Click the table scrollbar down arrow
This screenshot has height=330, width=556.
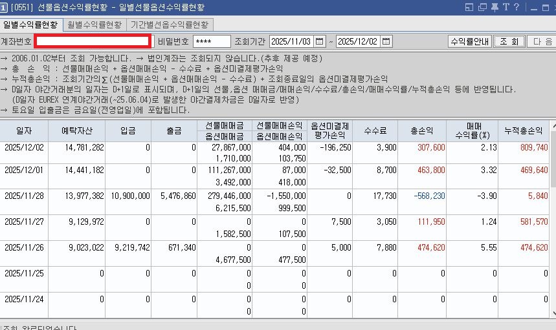point(553,313)
